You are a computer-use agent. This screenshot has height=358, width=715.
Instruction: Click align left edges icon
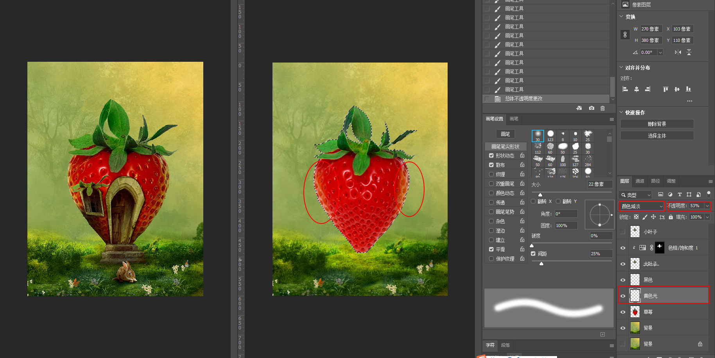625,89
